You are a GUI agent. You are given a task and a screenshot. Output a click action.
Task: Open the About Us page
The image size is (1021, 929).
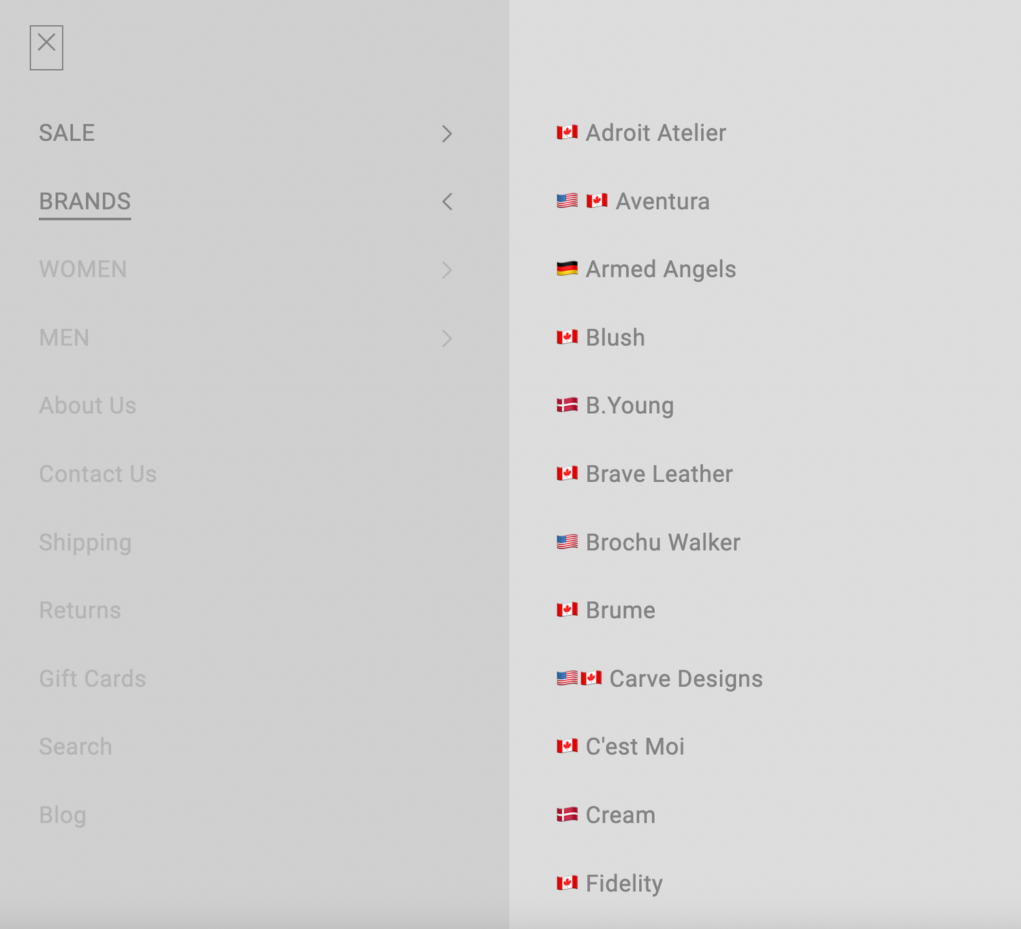tap(88, 406)
